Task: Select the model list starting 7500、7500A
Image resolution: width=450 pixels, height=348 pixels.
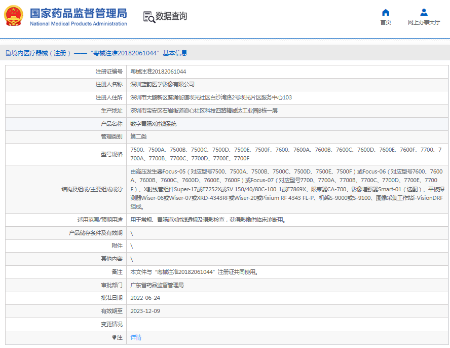Action: [x=286, y=154]
